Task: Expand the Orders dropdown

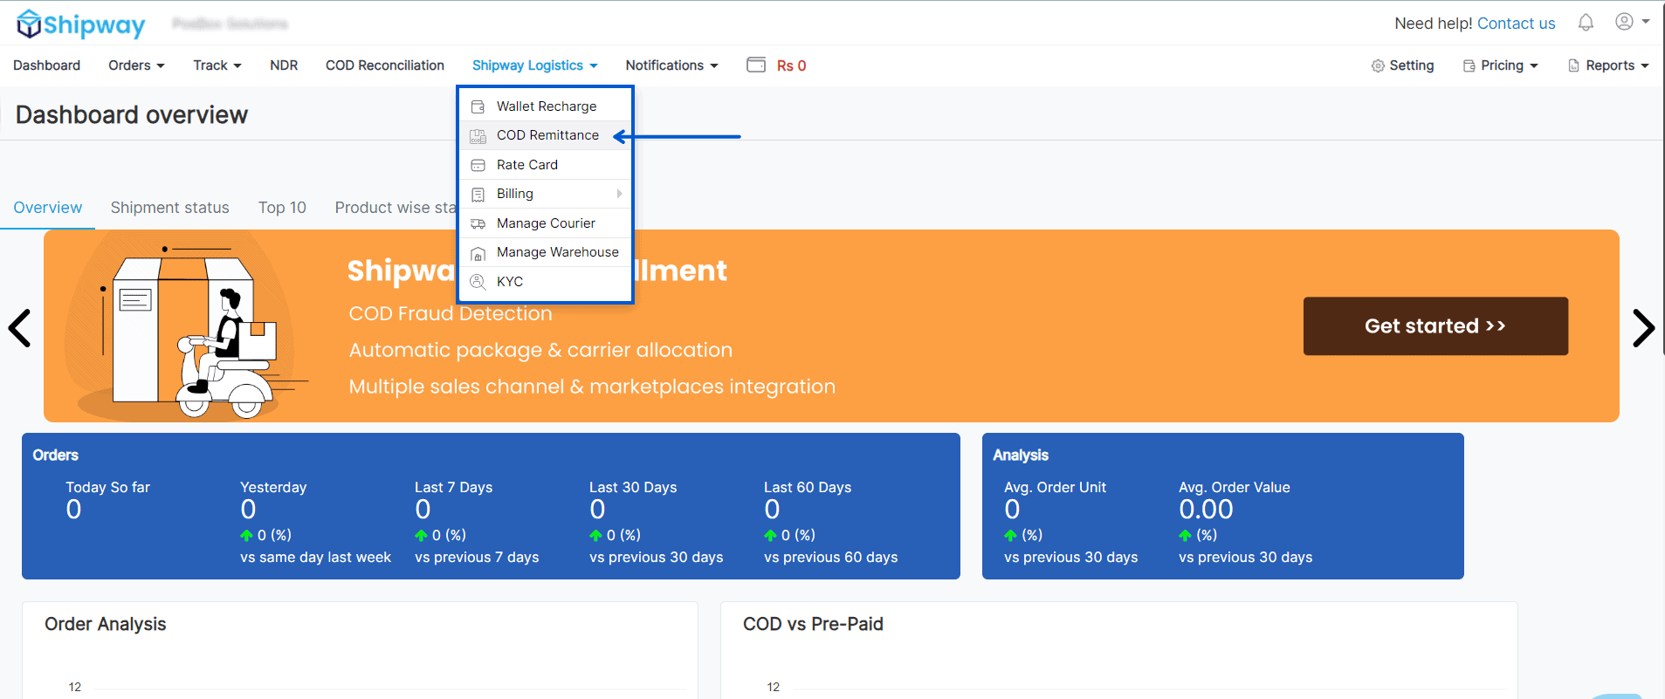Action: click(x=136, y=65)
